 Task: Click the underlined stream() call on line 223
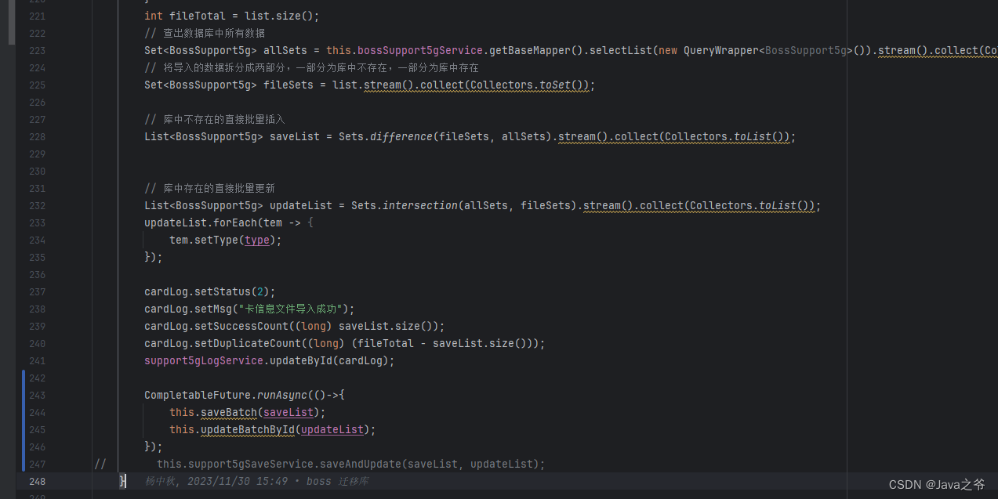pos(899,49)
